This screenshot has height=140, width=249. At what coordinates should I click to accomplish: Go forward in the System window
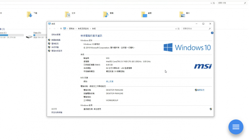pyautogui.click(x=54, y=29)
